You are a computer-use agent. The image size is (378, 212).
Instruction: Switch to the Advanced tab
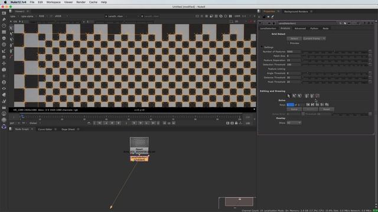click(x=300, y=28)
